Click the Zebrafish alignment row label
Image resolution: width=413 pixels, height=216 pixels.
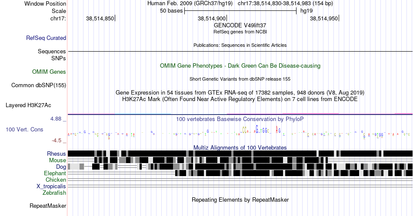coord(54,193)
